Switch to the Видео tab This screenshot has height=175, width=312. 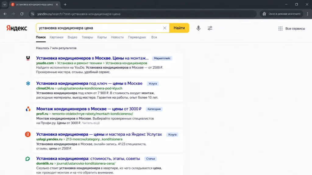tap(73, 37)
